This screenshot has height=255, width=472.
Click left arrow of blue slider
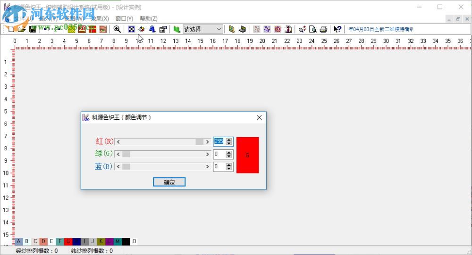point(118,166)
